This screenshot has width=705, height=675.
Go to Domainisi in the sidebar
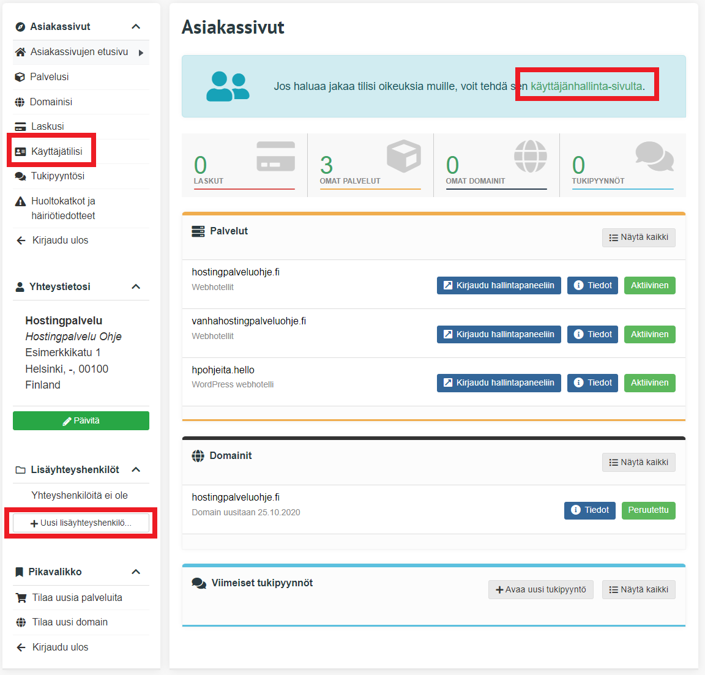click(51, 102)
